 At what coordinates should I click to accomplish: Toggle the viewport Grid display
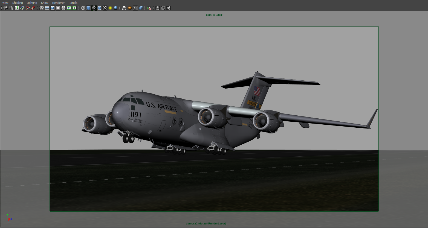tap(42, 8)
